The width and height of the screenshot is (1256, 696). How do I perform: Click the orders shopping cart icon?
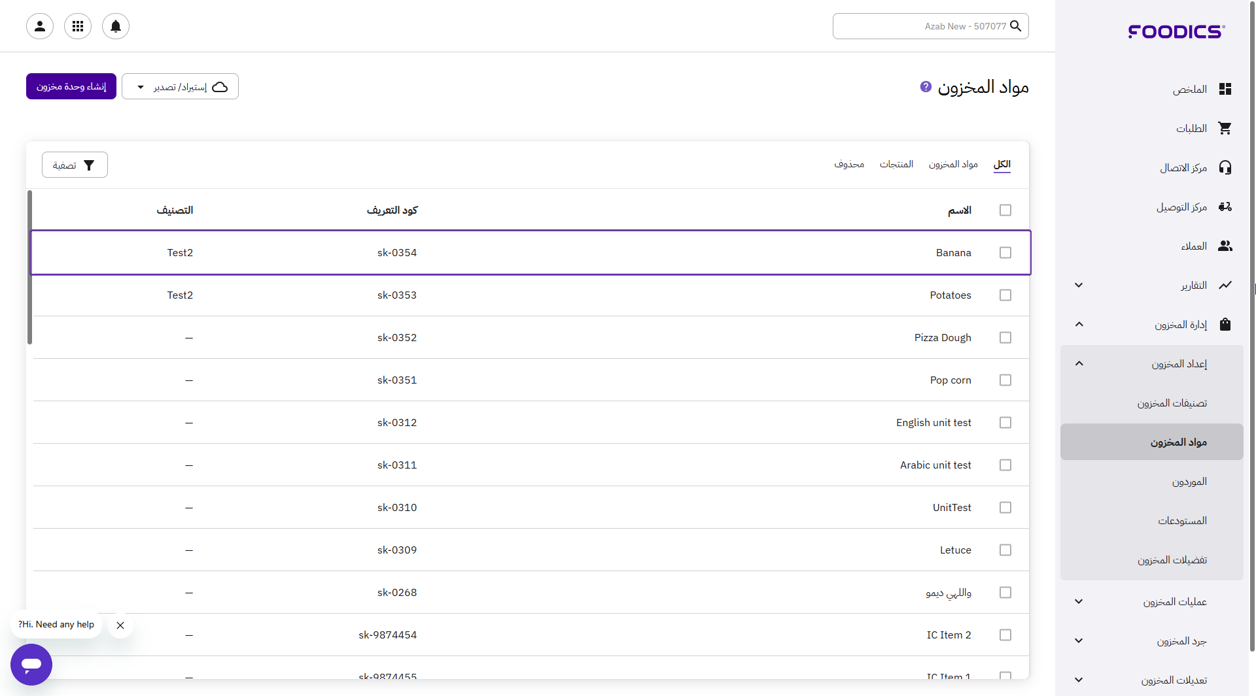tap(1225, 128)
